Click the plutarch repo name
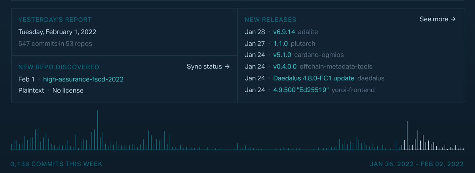The width and height of the screenshot is (475, 173). 303,44
